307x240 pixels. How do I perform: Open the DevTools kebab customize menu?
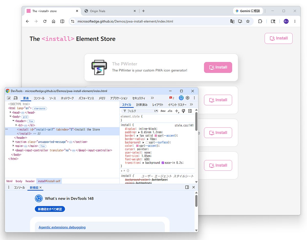coord(194,98)
